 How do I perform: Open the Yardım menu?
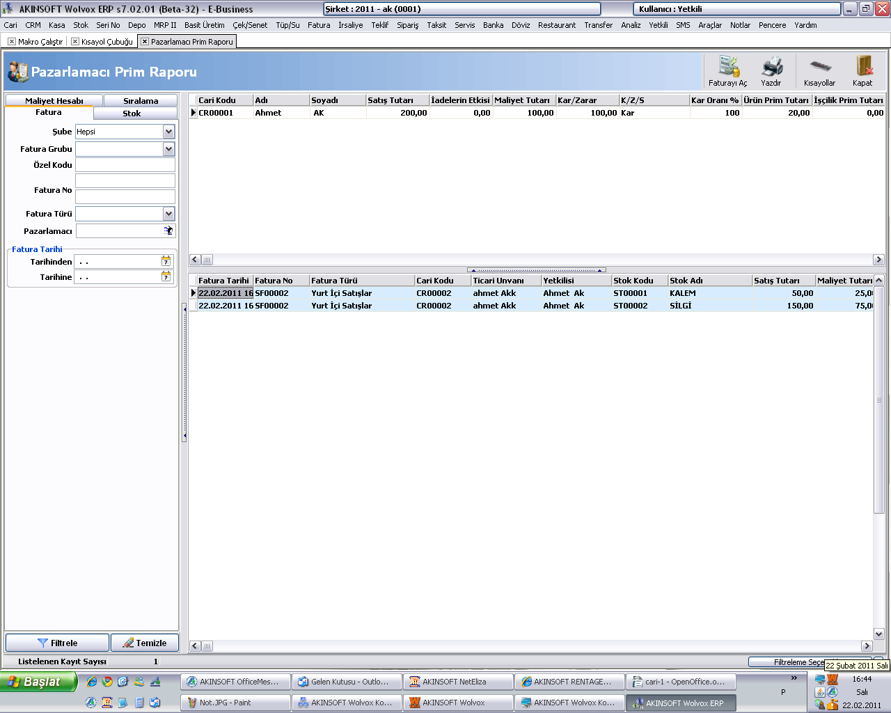tap(805, 25)
